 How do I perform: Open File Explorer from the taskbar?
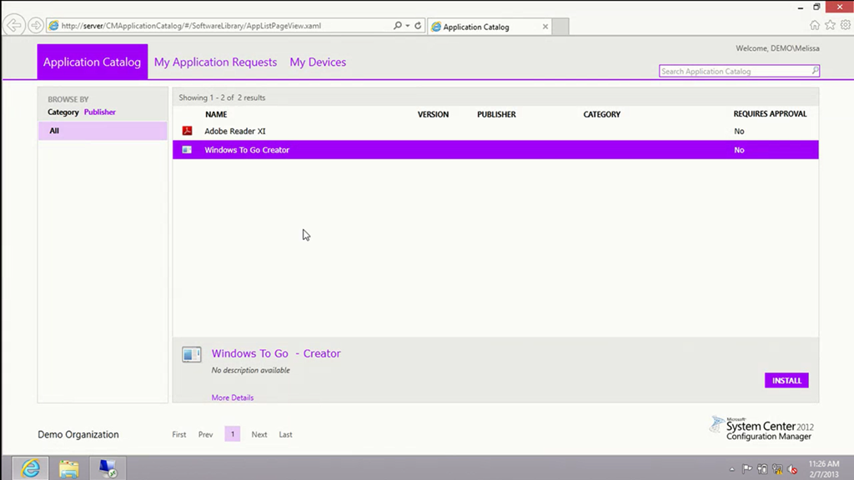(68, 468)
